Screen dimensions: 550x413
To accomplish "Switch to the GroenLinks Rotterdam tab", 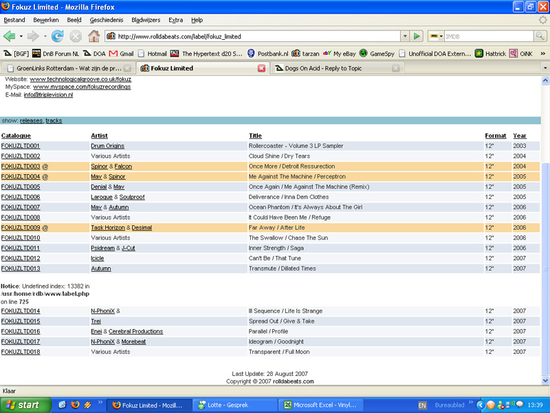I will click(x=67, y=68).
